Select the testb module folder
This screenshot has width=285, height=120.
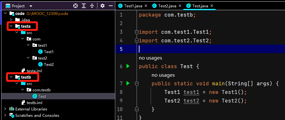point(26,77)
